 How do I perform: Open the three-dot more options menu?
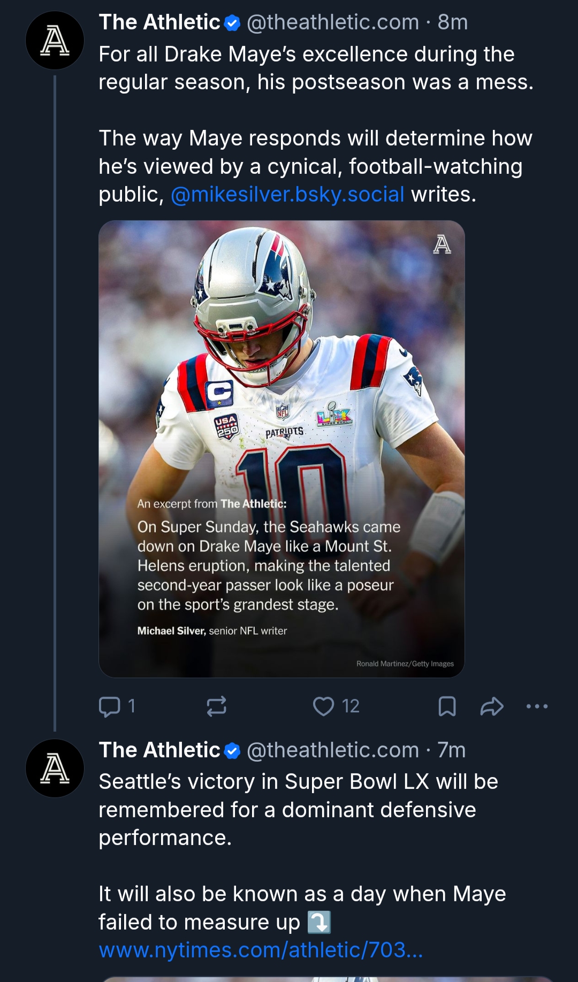537,707
